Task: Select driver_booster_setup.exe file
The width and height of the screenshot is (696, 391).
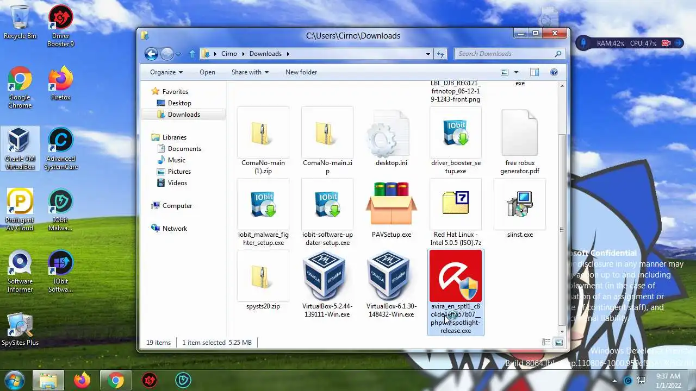Action: point(456,141)
